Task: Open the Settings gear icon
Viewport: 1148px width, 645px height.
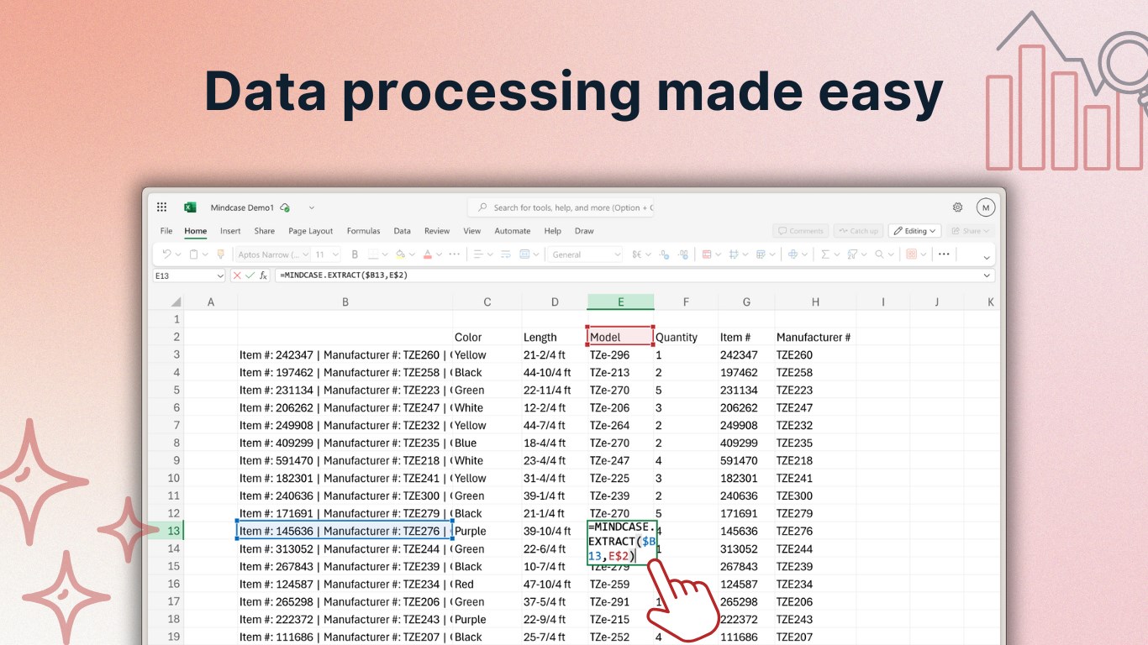Action: 957,207
